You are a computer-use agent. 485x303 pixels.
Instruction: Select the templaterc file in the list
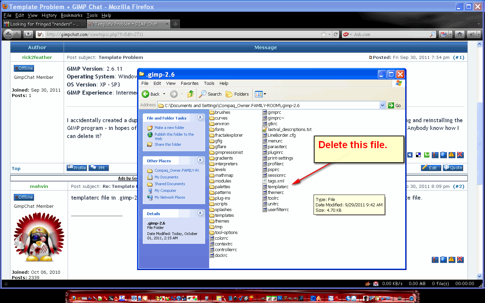[276, 187]
